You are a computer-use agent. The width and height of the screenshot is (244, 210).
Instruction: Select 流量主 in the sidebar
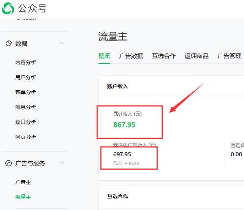pyautogui.click(x=23, y=197)
